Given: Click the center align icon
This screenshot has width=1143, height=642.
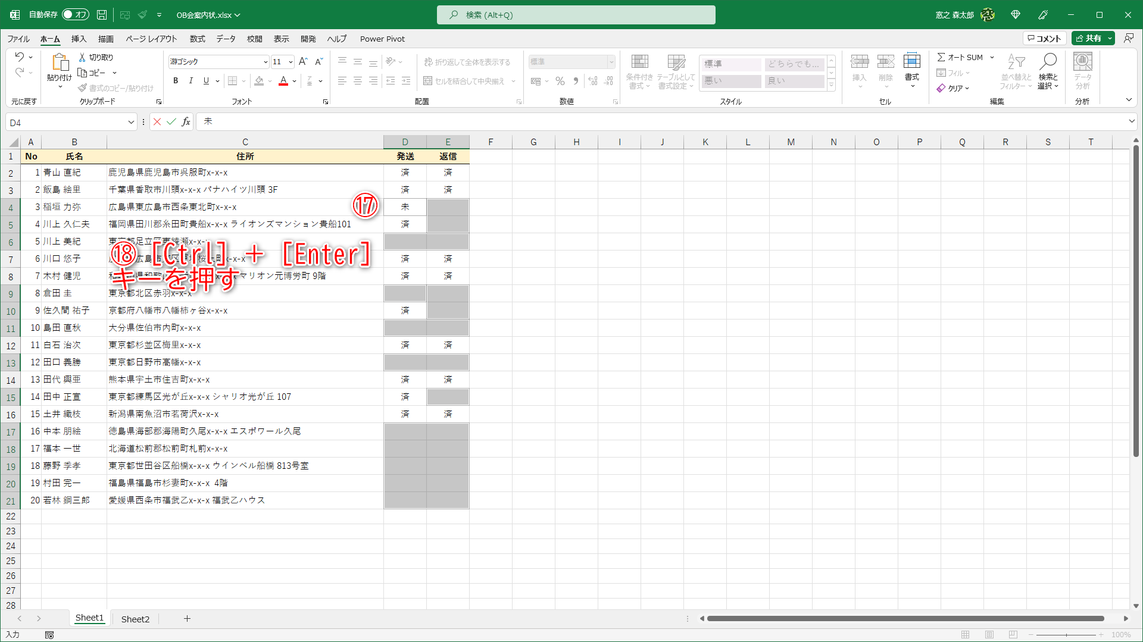Looking at the screenshot, I should pos(358,81).
